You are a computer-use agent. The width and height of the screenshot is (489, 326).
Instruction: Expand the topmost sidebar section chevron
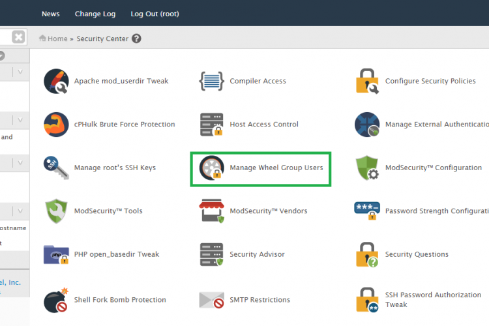tap(20, 72)
